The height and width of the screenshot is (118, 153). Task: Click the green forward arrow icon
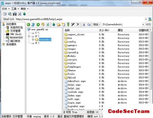pos(38,25)
